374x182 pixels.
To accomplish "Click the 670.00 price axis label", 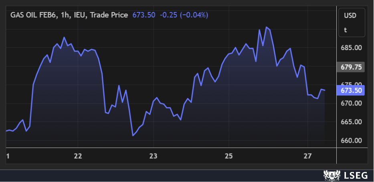I will point(351,103).
